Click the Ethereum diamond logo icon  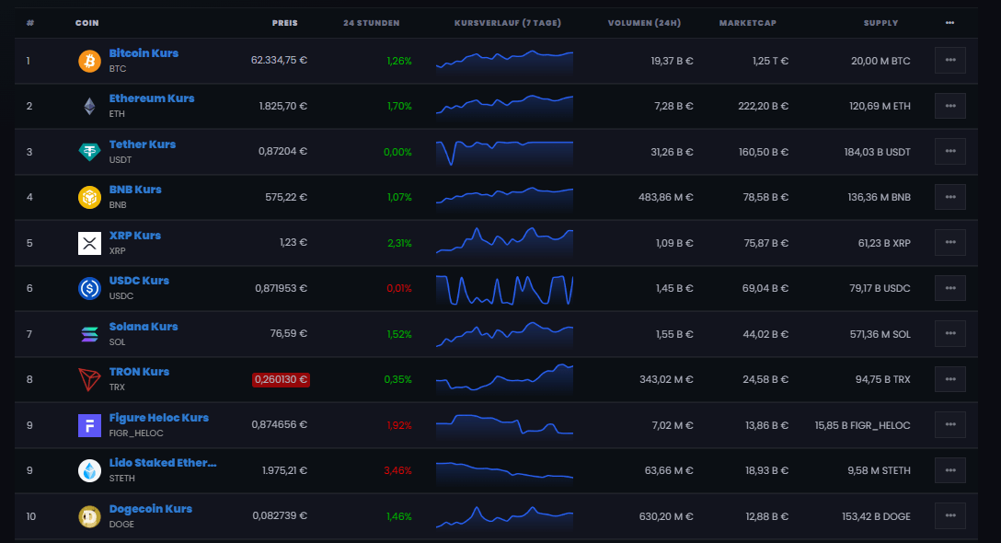[89, 106]
